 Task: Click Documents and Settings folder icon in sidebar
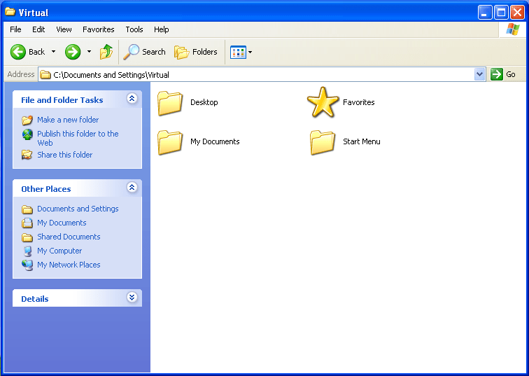pos(27,209)
